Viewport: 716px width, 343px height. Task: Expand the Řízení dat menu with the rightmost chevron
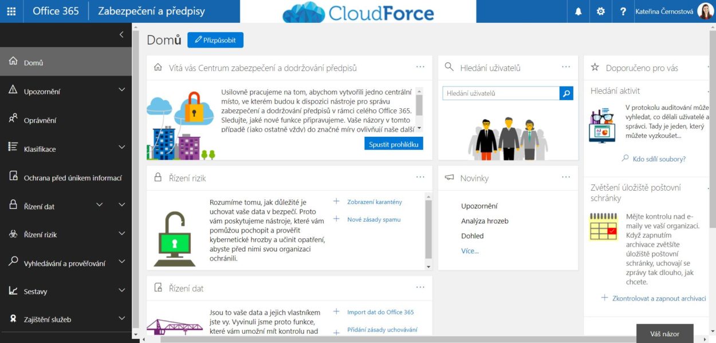[121, 205]
